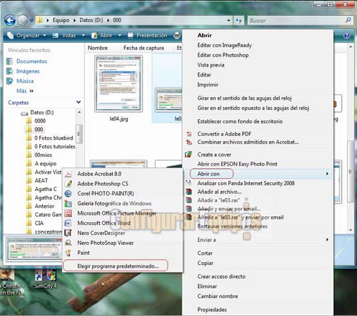Open the Imágenes favorite link
Viewport: 357px width, 316px height.
[28, 71]
